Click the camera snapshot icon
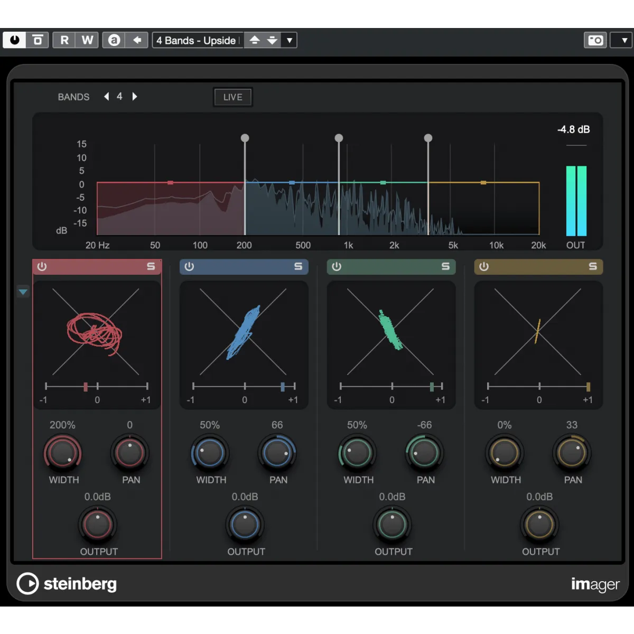 [x=595, y=40]
